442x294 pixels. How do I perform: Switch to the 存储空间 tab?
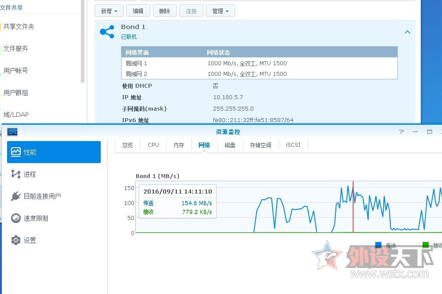260,145
